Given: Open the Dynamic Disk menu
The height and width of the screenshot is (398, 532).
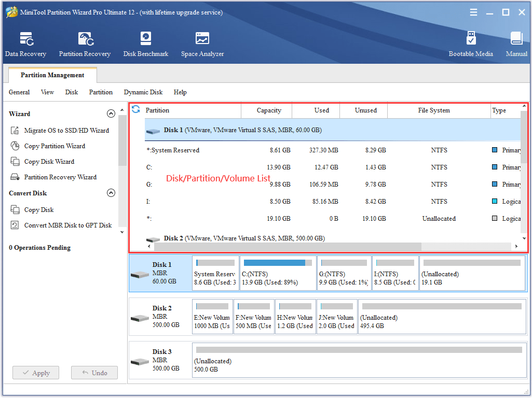Looking at the screenshot, I should pyautogui.click(x=143, y=92).
